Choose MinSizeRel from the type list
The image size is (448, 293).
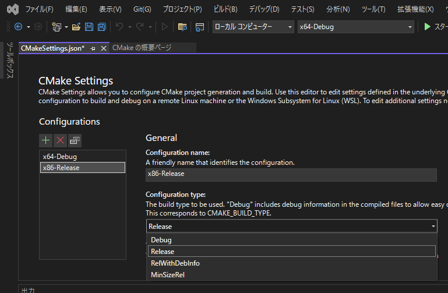(x=292, y=275)
